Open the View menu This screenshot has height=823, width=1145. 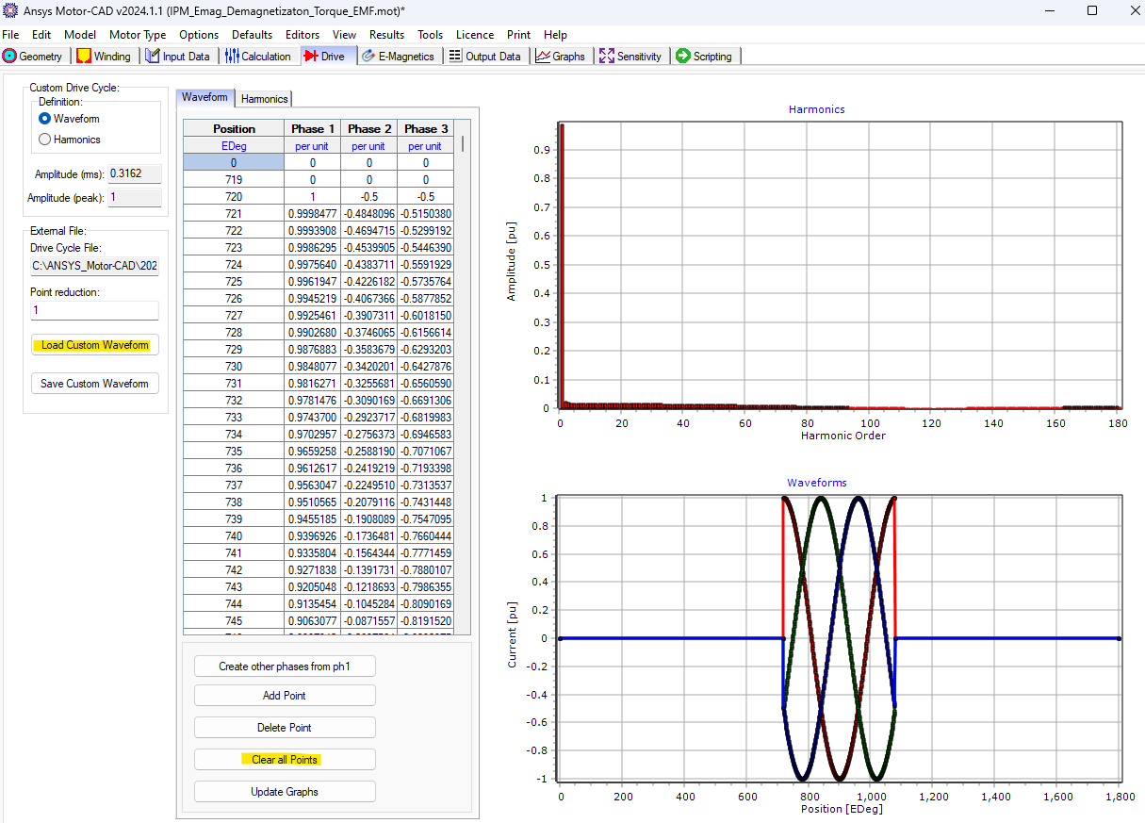tap(345, 35)
